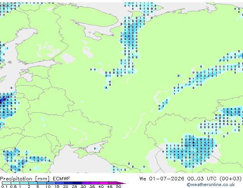Screen dimensions: 243x188
Task: Pick the 35–40 mm violet legend swatch
Action: [95, 183]
